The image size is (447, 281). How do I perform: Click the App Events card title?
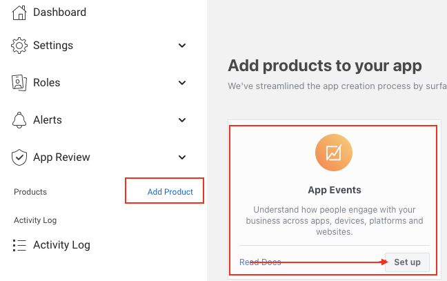pyautogui.click(x=334, y=190)
